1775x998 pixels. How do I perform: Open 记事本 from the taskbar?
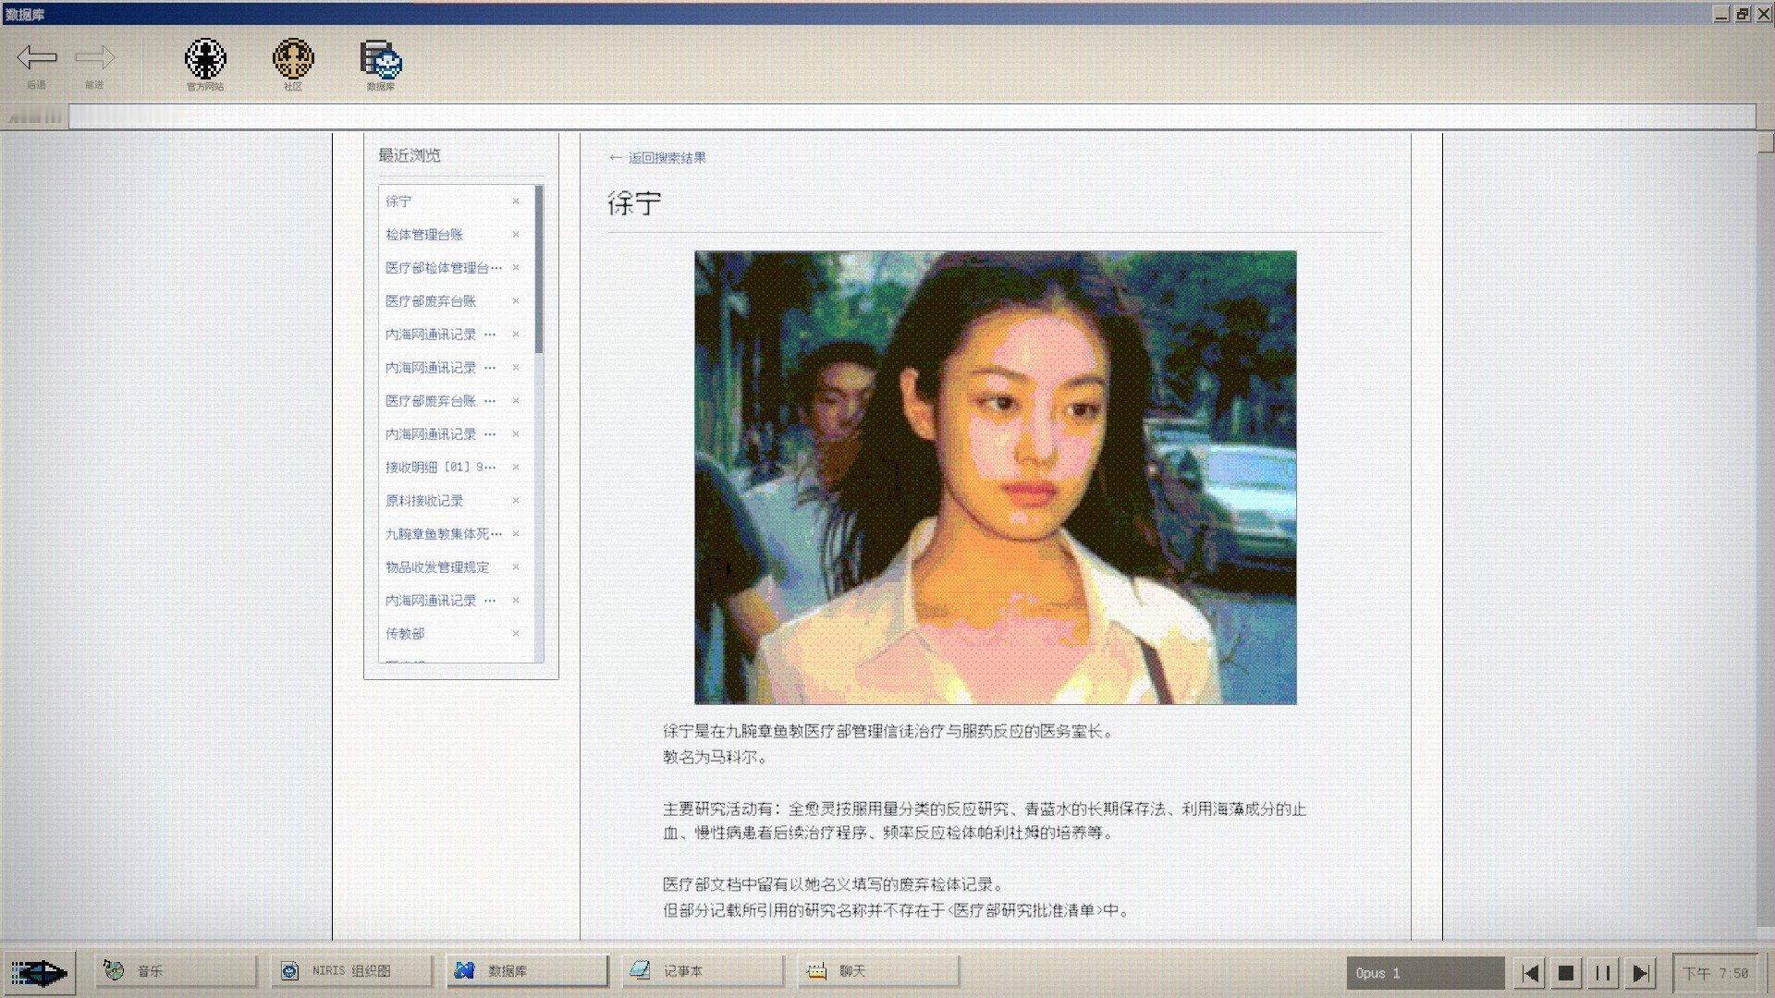click(703, 971)
